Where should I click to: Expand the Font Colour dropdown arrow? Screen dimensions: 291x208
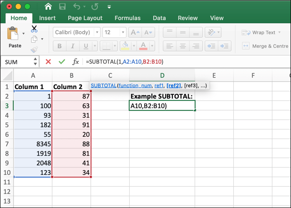tap(152, 46)
